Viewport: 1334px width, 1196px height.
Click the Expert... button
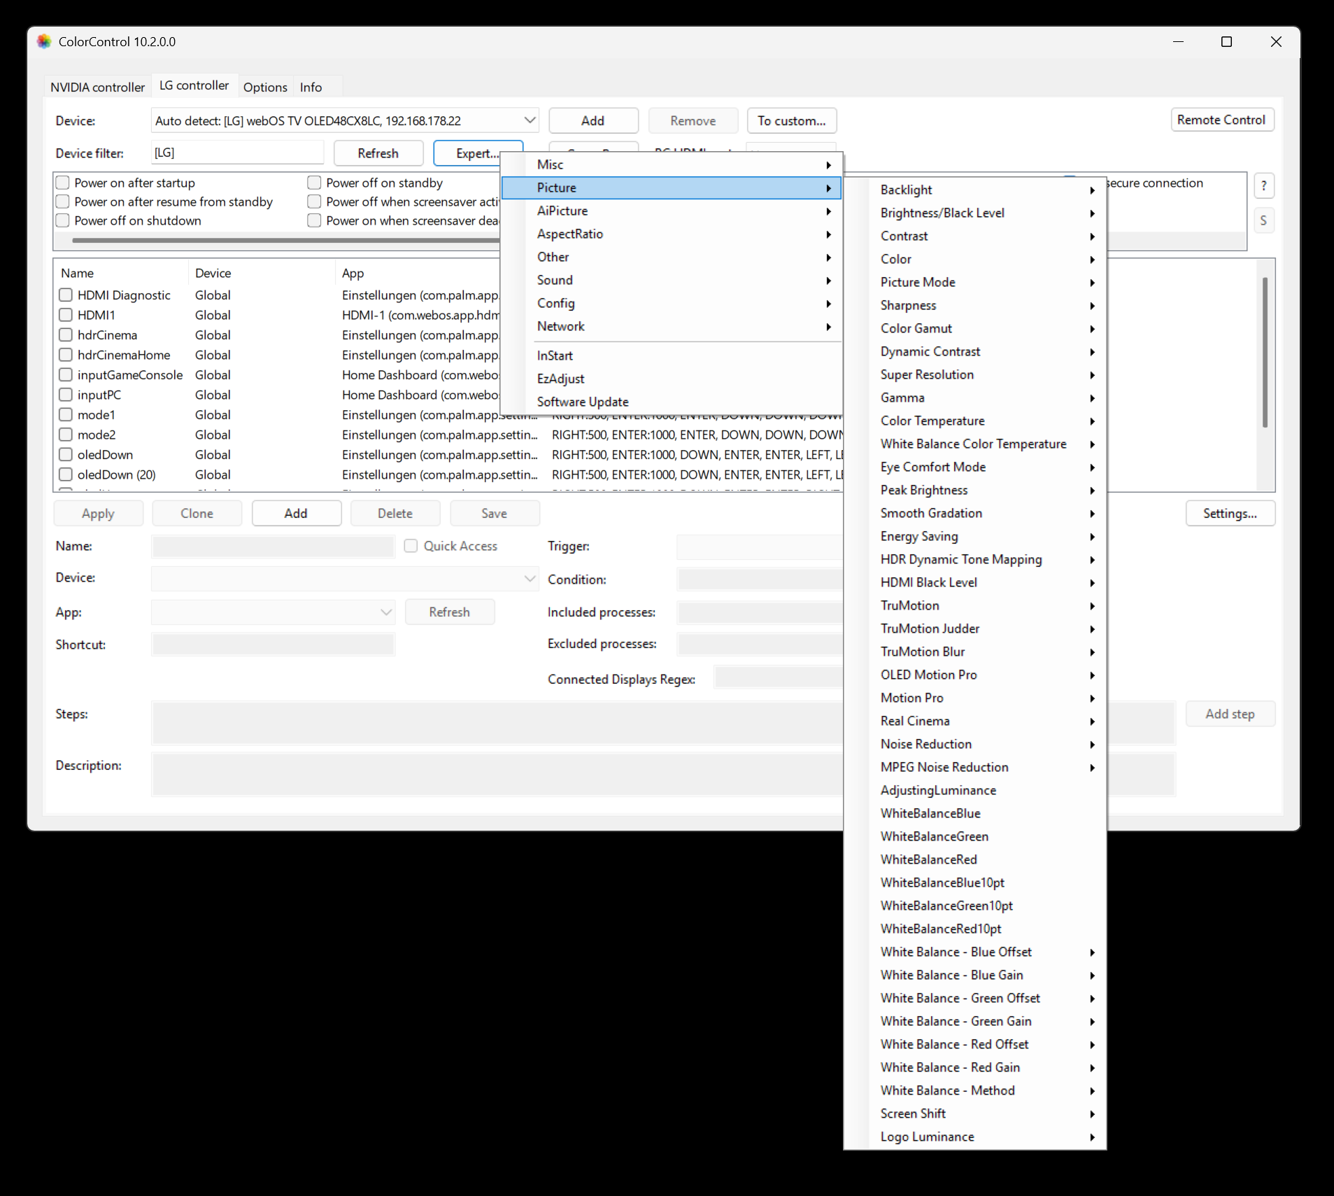478,153
